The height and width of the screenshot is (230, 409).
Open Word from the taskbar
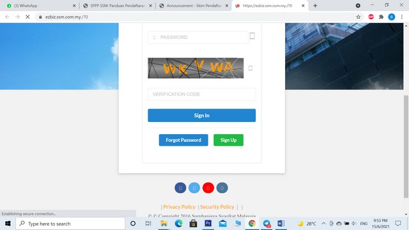pyautogui.click(x=281, y=224)
